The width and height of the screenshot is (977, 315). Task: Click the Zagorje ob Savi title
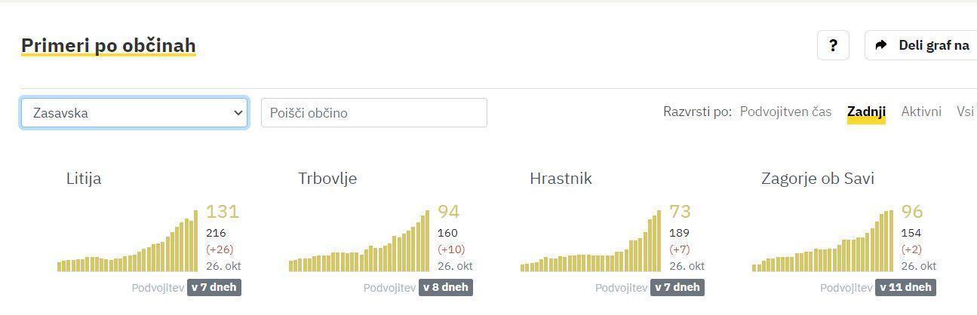(x=818, y=179)
